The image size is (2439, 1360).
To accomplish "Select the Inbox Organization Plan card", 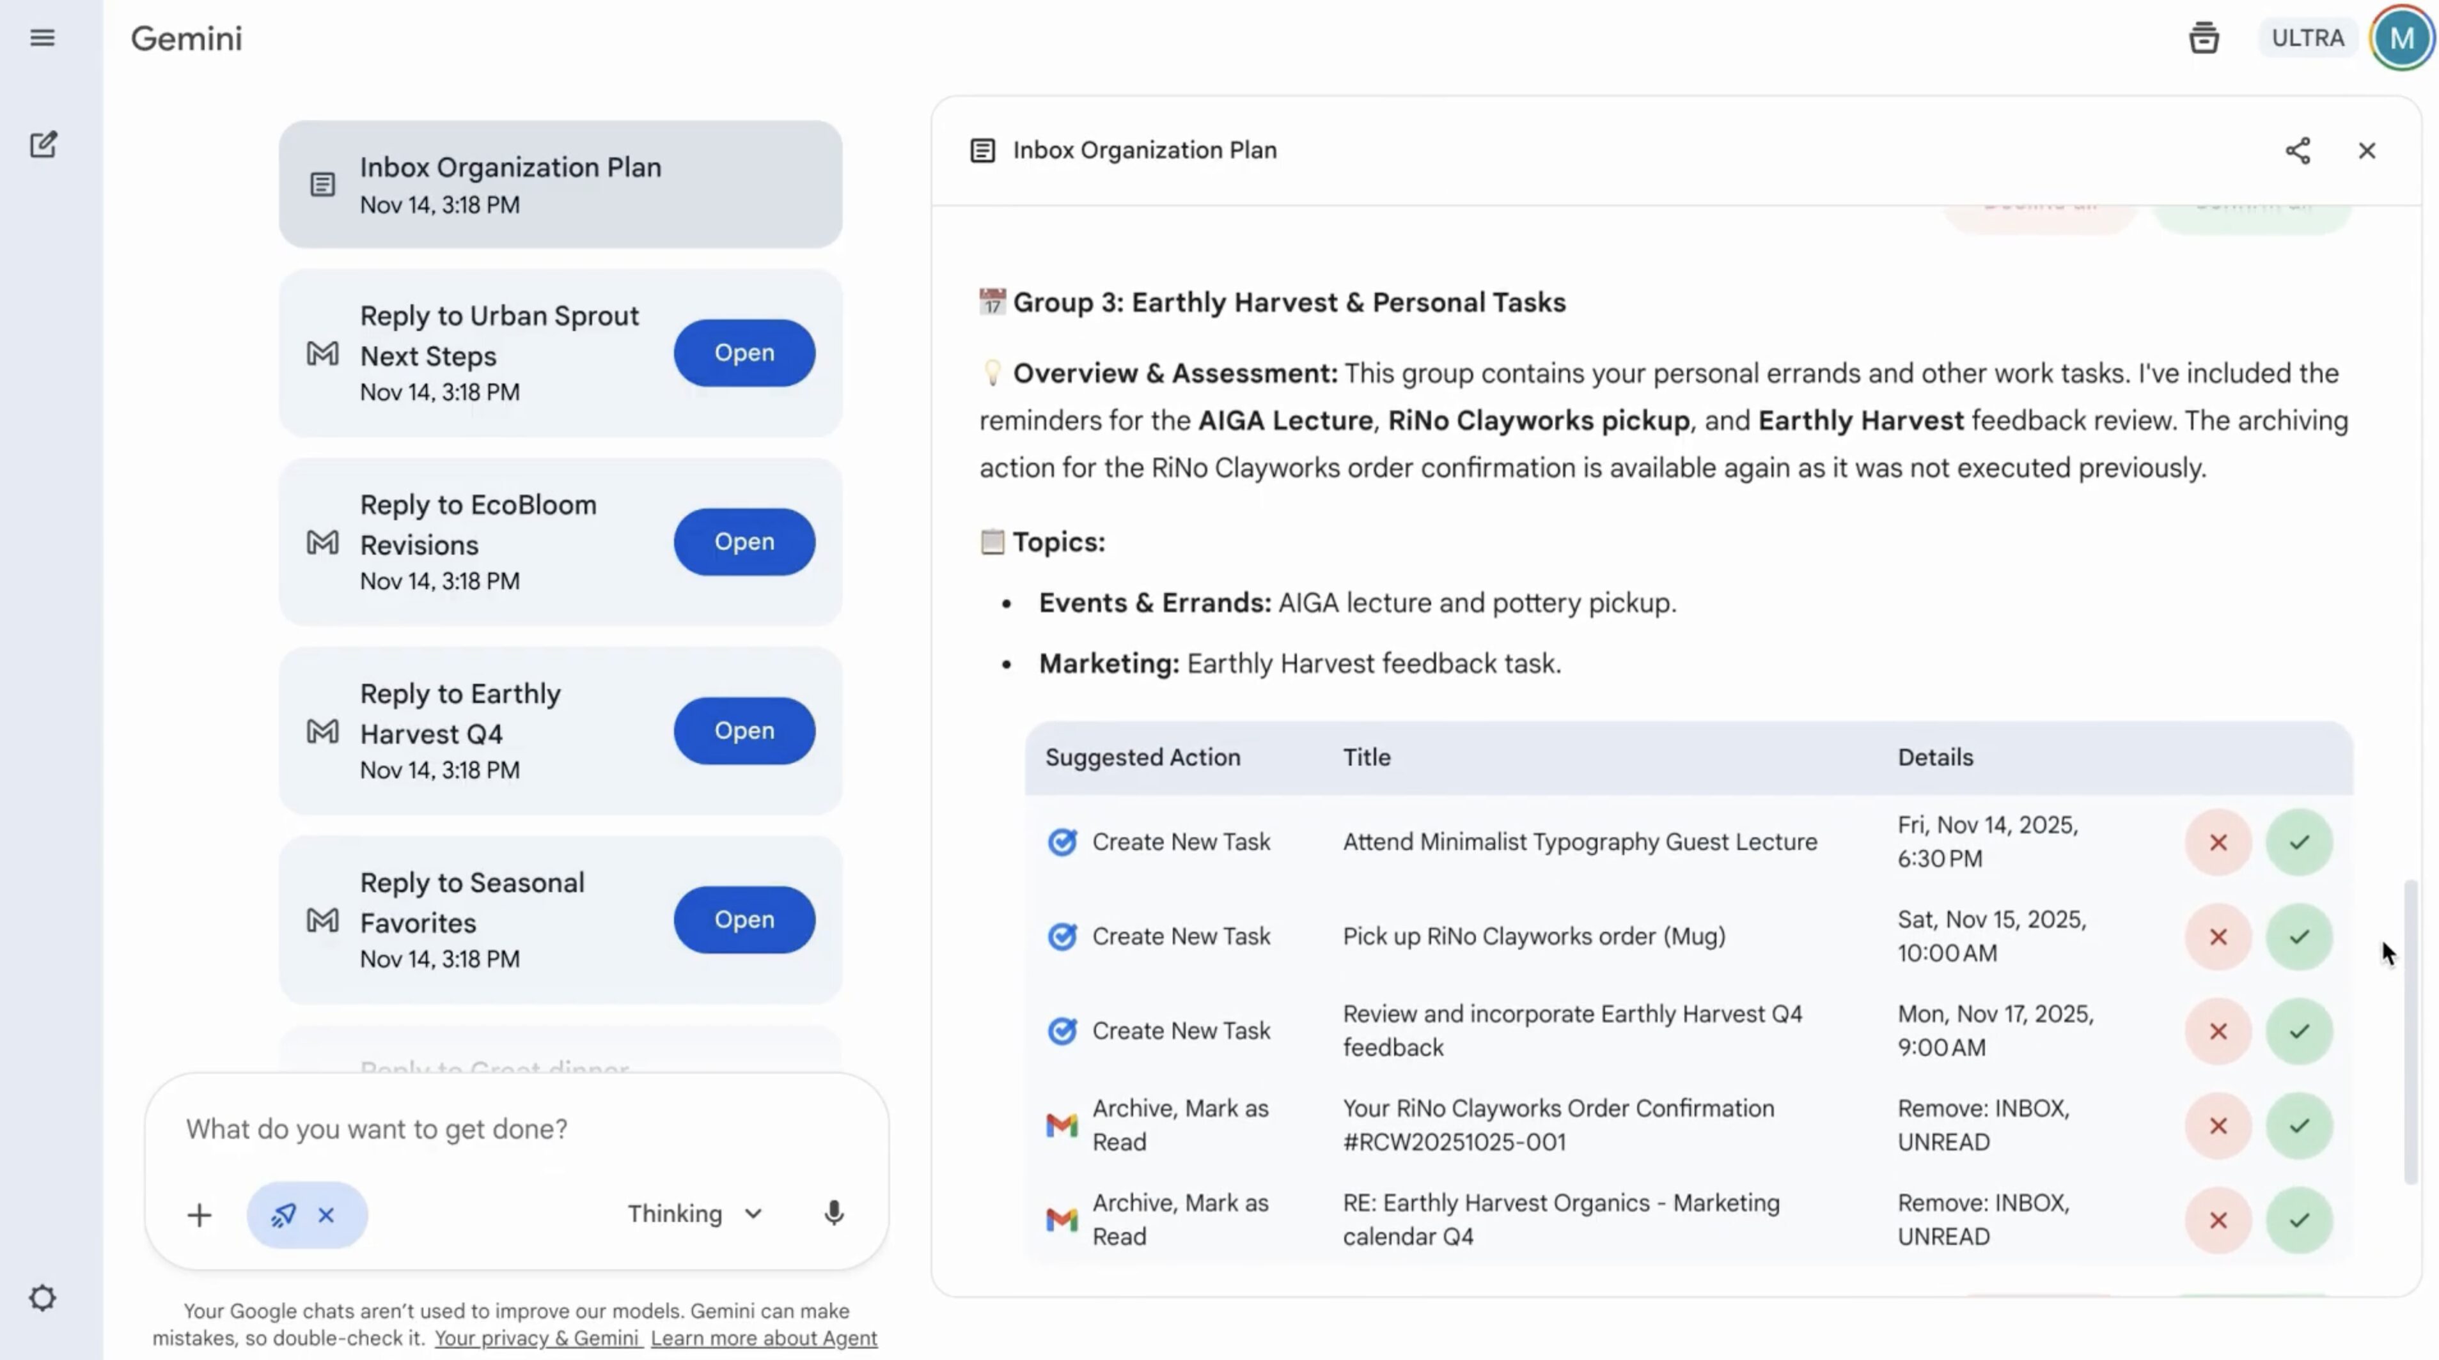I will coord(560,185).
